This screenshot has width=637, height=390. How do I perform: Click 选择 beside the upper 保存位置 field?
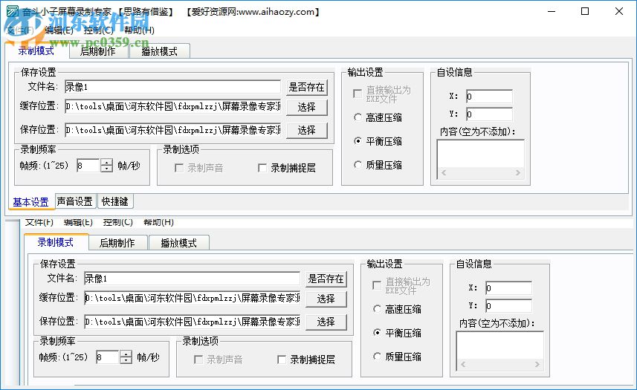coord(307,130)
